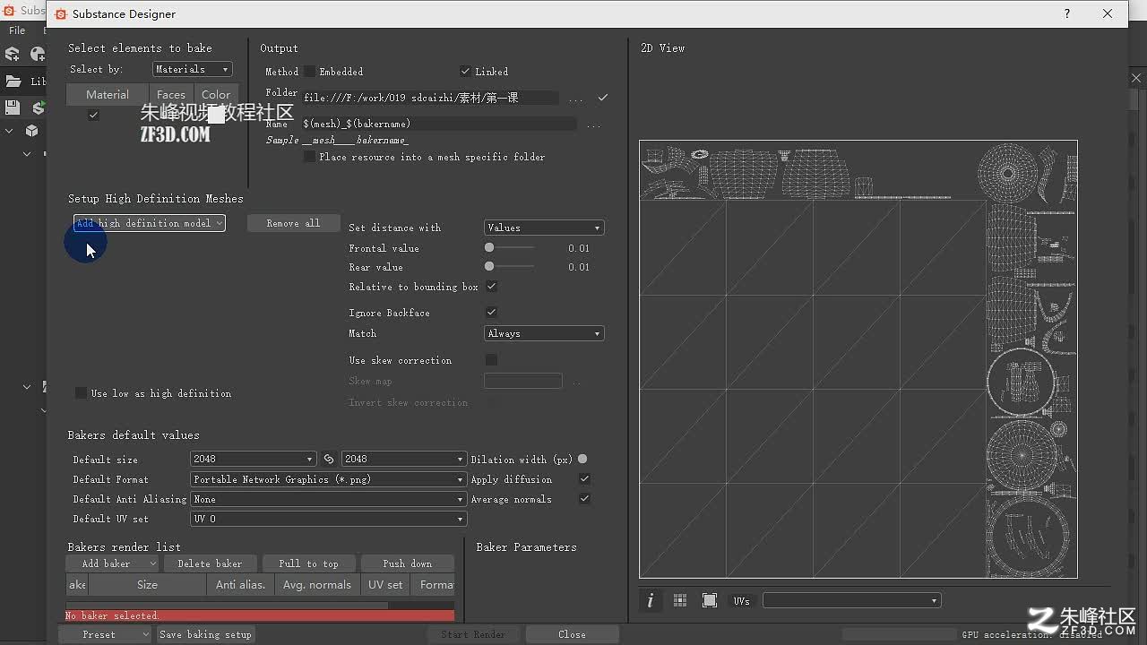1147x645 pixels.
Task: Enable Place resource into mesh specific folder
Action: 310,157
